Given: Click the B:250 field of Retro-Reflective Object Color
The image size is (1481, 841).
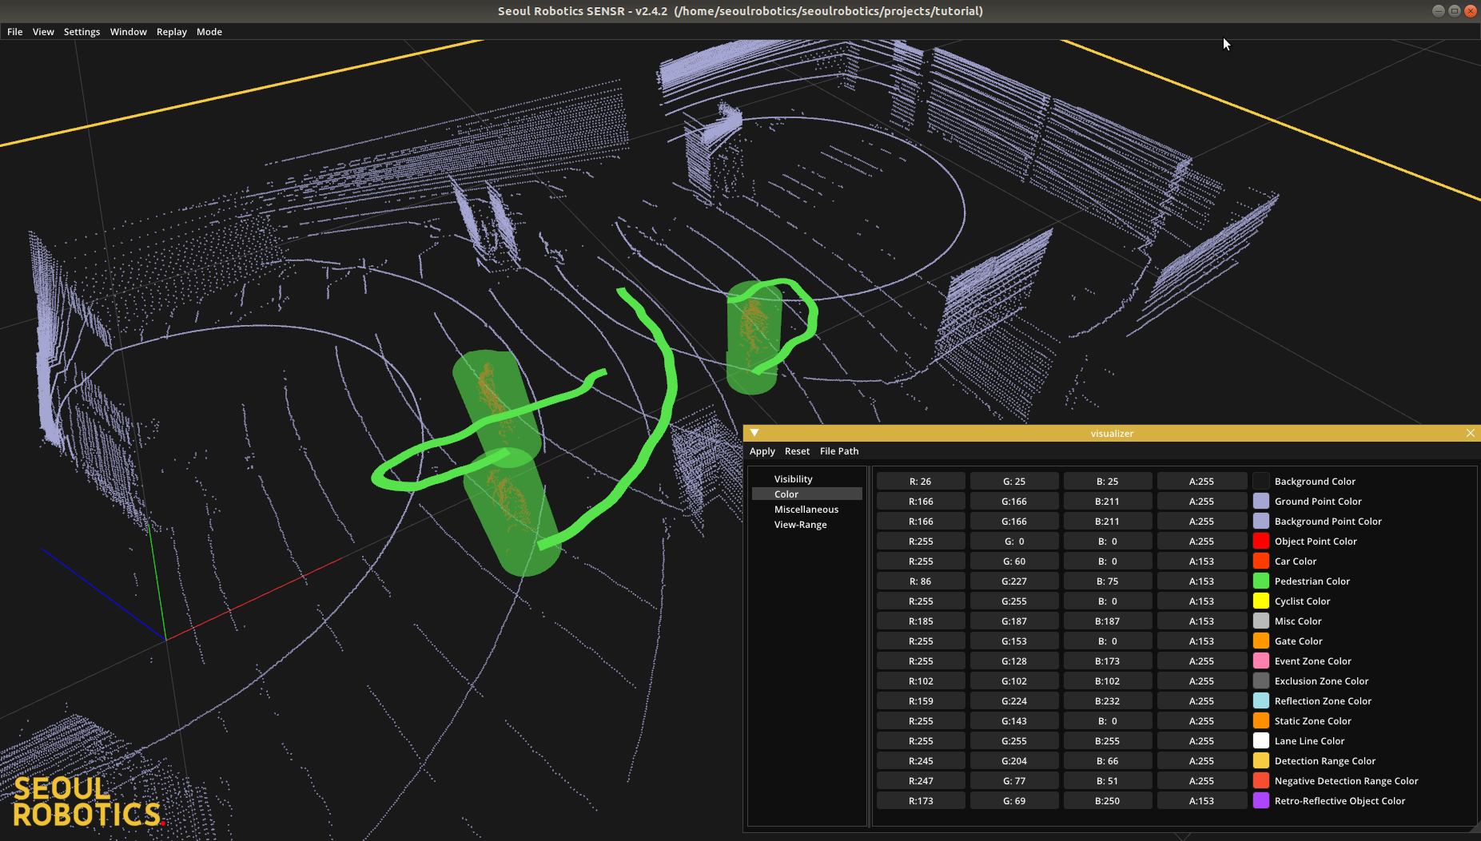Looking at the screenshot, I should [x=1108, y=801].
